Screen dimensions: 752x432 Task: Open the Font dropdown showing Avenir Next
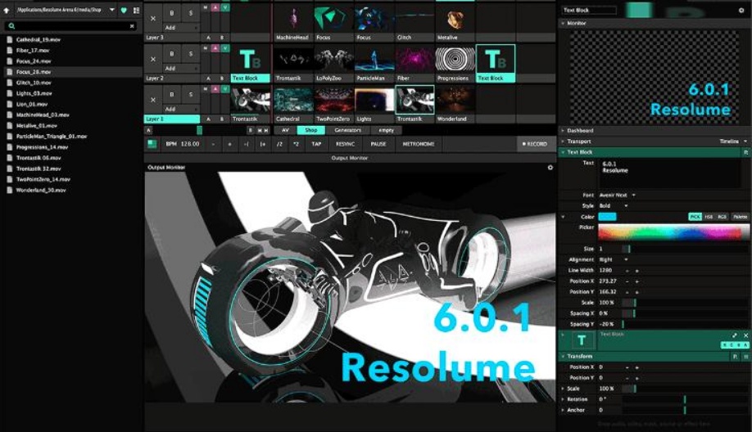coord(618,195)
